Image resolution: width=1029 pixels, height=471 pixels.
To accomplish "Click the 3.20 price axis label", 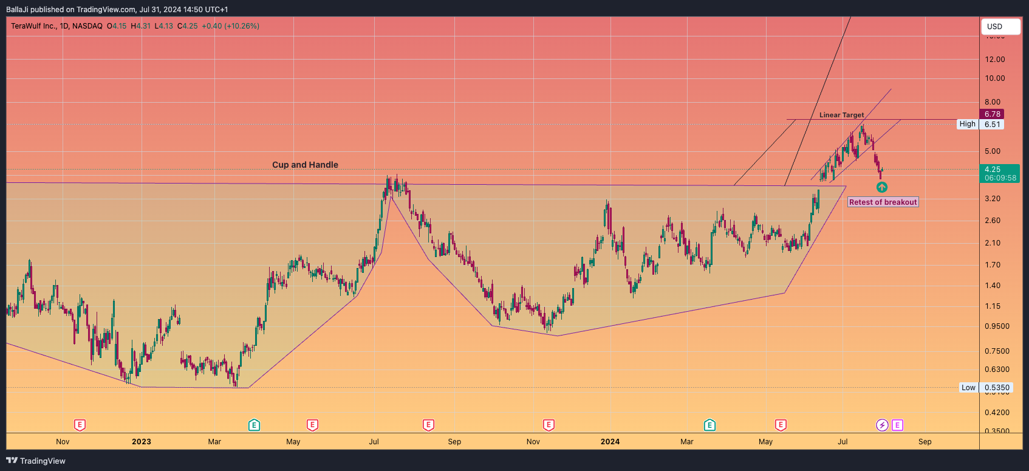I will 993,199.
